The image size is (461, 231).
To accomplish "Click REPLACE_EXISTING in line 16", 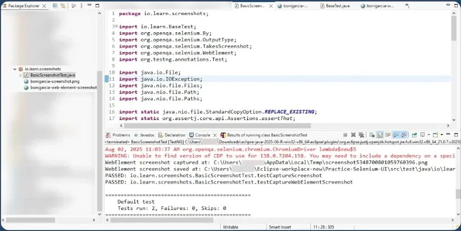I will pyautogui.click(x=289, y=111).
